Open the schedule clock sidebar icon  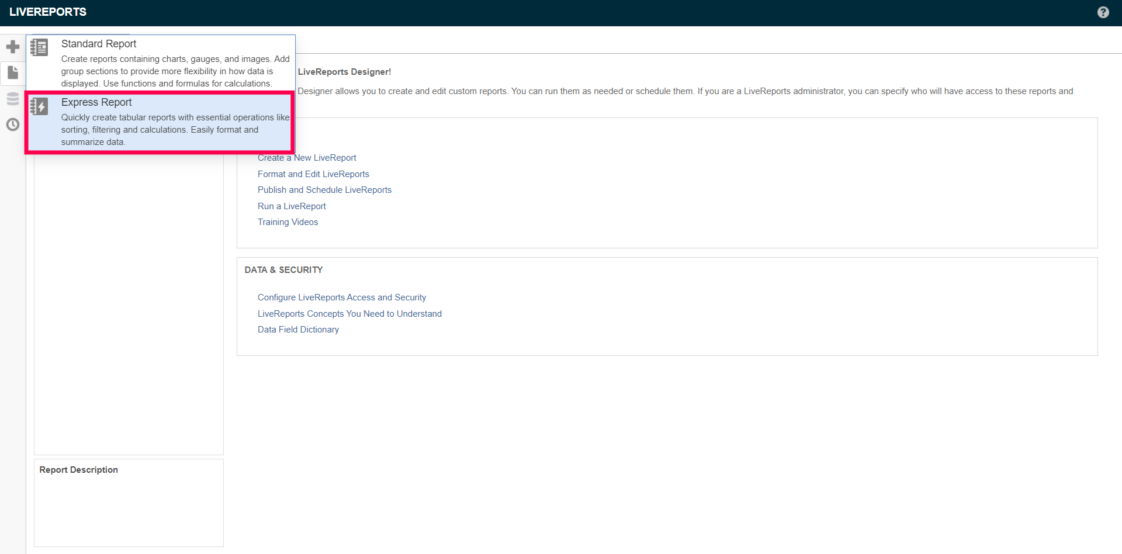[x=12, y=124]
